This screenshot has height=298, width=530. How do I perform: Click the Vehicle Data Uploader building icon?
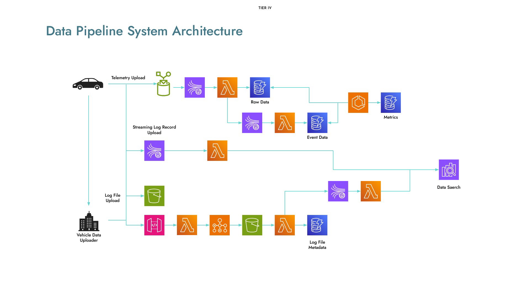89,221
